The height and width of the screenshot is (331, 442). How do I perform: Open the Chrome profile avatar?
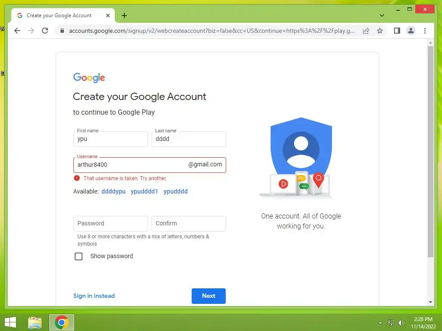[411, 31]
